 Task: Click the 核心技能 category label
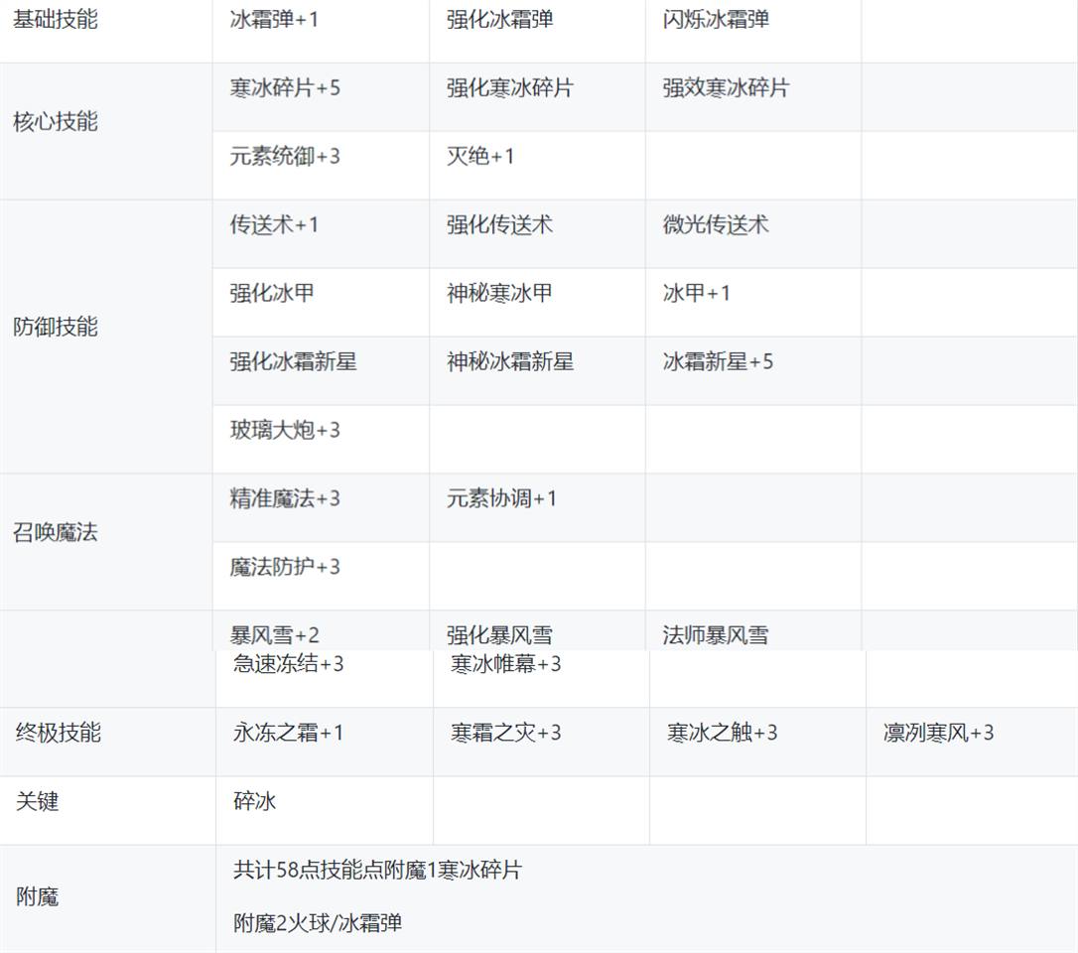click(56, 122)
